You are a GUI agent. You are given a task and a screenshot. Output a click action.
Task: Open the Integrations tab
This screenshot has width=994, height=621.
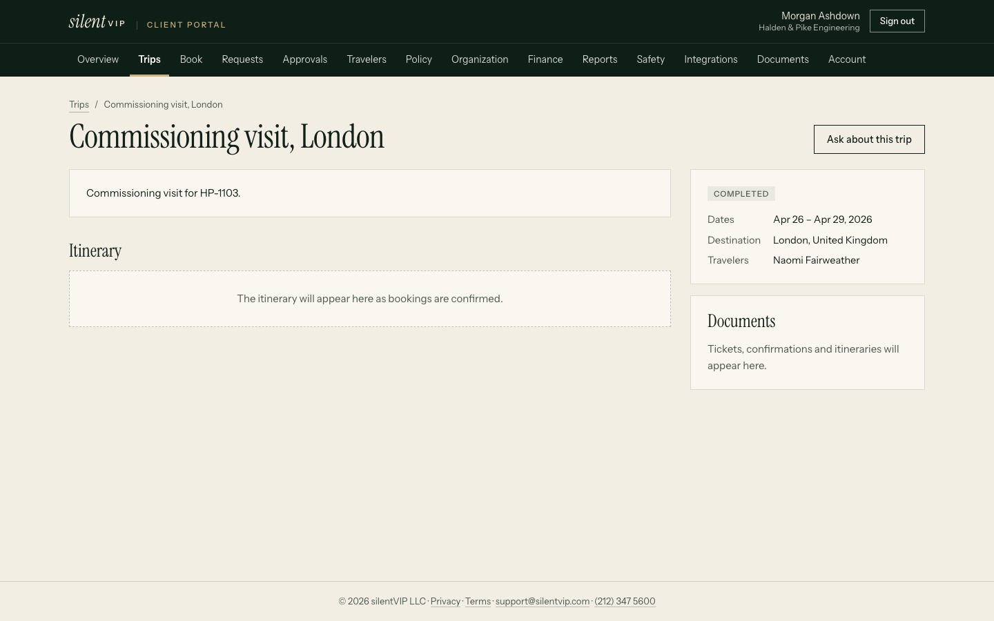pos(711,59)
